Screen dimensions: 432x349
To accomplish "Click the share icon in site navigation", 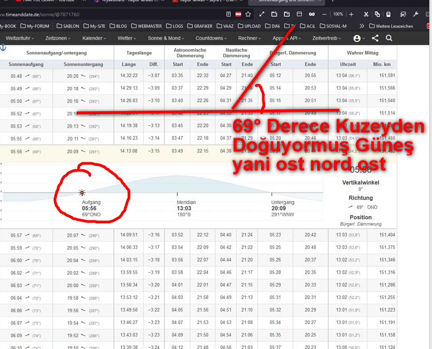I will 375,38.
